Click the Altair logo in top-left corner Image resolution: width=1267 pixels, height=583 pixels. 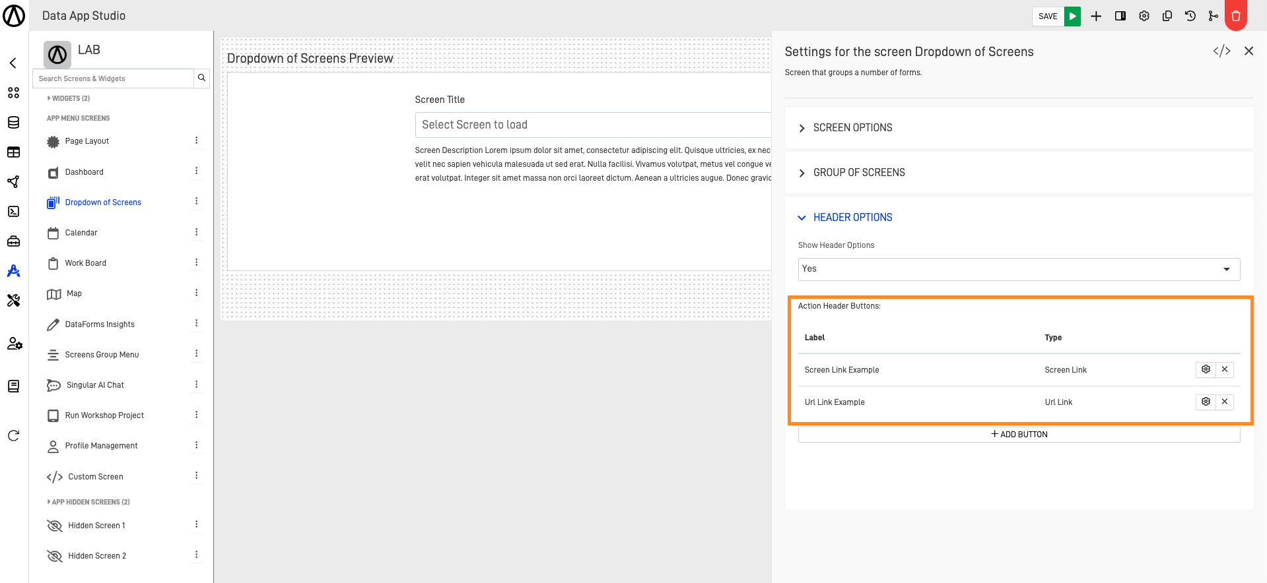tap(14, 15)
